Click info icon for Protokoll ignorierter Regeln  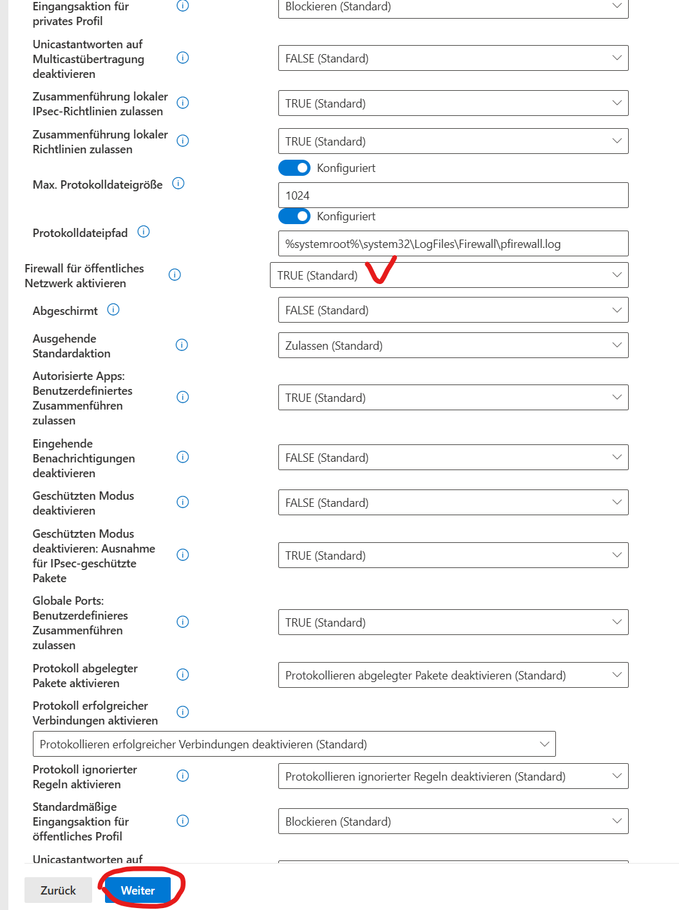point(183,776)
